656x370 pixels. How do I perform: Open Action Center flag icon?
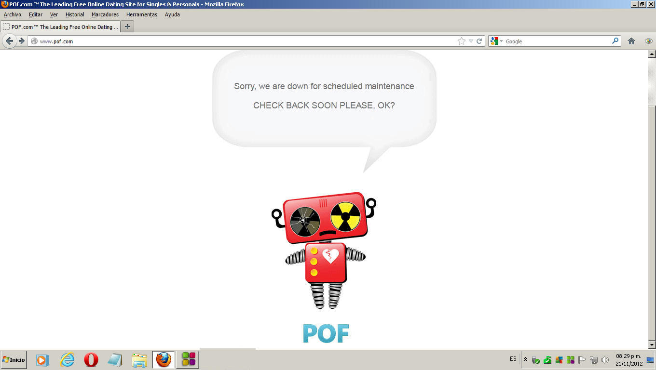(x=582, y=360)
